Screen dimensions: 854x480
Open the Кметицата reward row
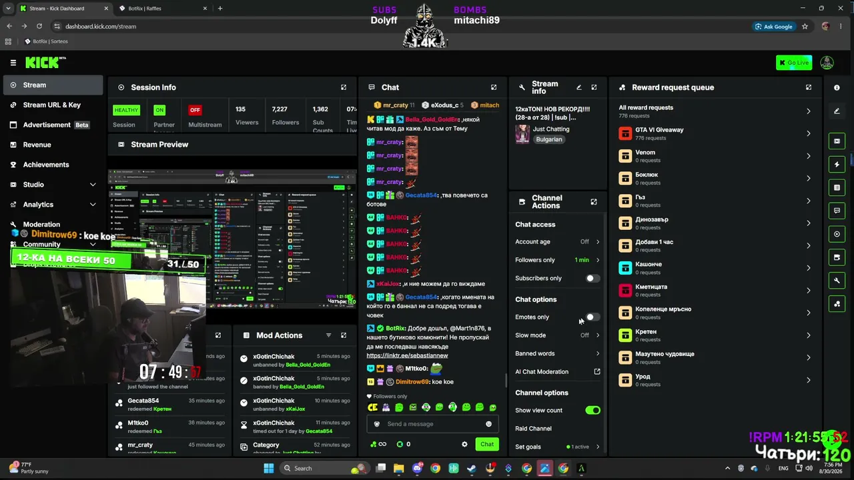[x=715, y=290]
